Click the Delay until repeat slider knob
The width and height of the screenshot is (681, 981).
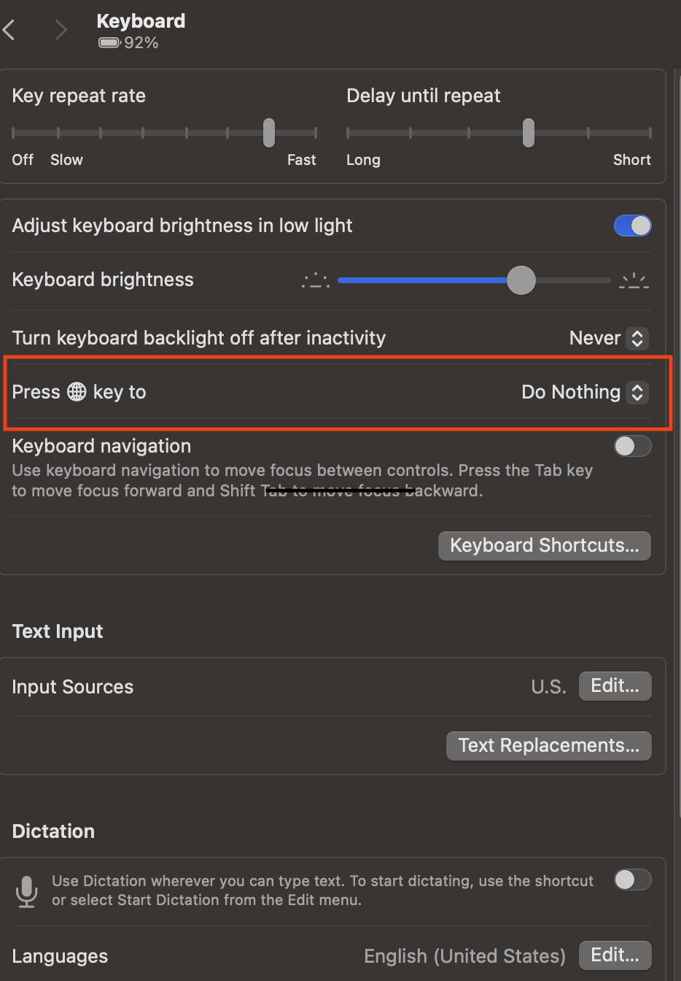pyautogui.click(x=529, y=133)
